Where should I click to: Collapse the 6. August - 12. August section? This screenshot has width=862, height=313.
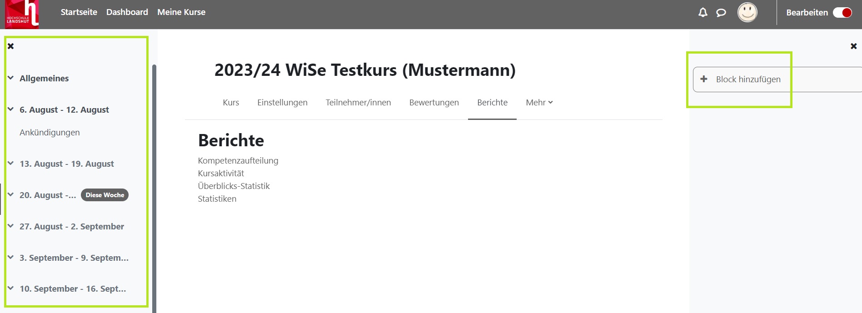coord(10,109)
